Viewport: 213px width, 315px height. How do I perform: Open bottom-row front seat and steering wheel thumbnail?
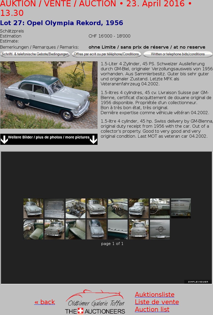33,229
